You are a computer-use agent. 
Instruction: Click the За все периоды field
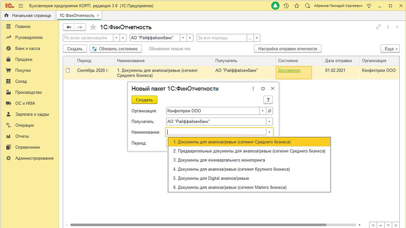(x=221, y=38)
